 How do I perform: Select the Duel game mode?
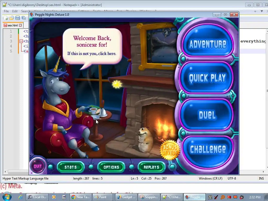(207, 115)
